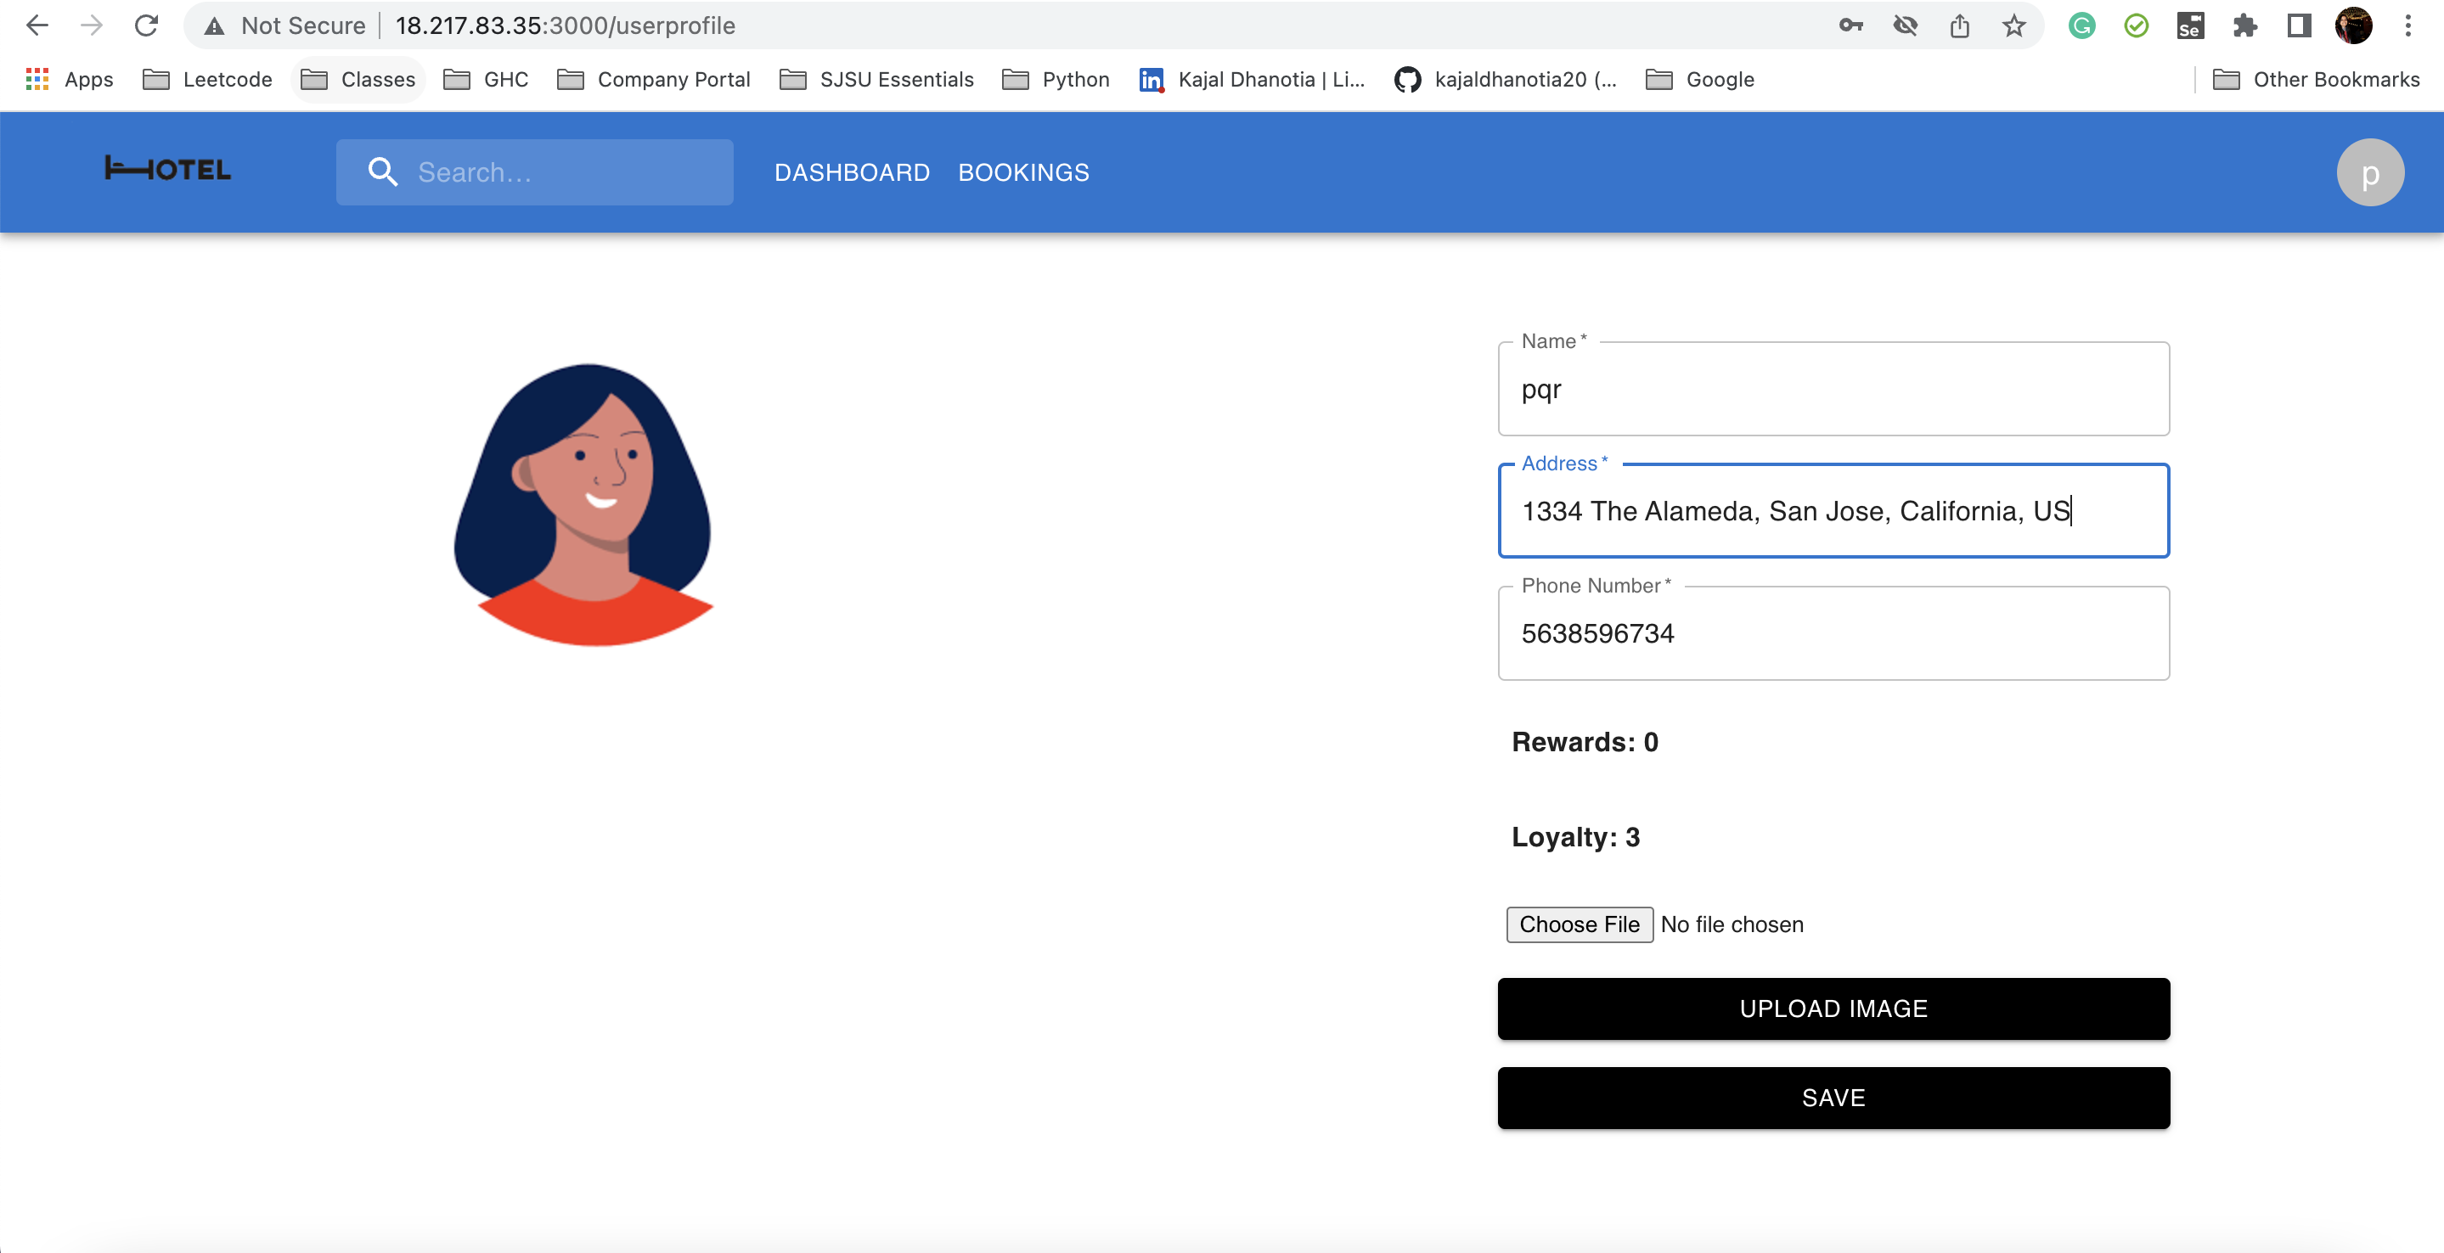Click UPLOAD IMAGE

[1832, 1009]
